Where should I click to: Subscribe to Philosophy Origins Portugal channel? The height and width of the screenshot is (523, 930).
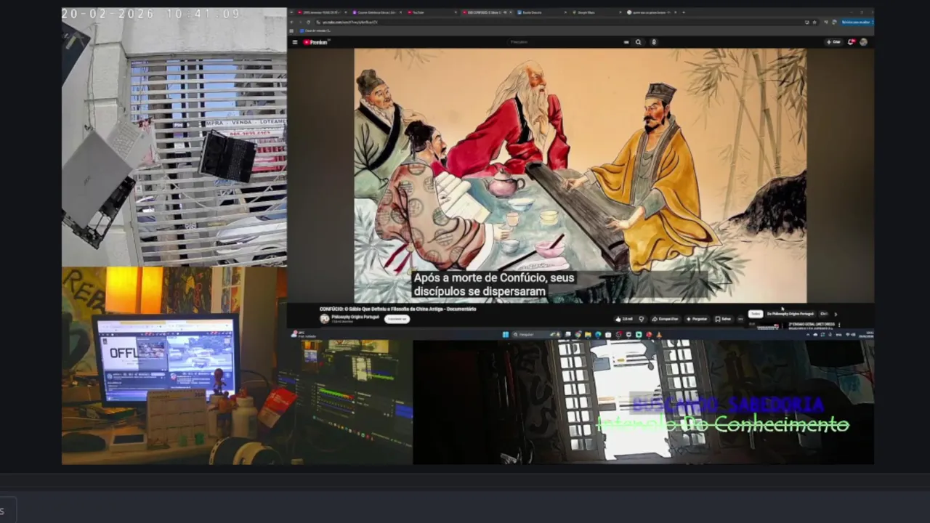397,319
